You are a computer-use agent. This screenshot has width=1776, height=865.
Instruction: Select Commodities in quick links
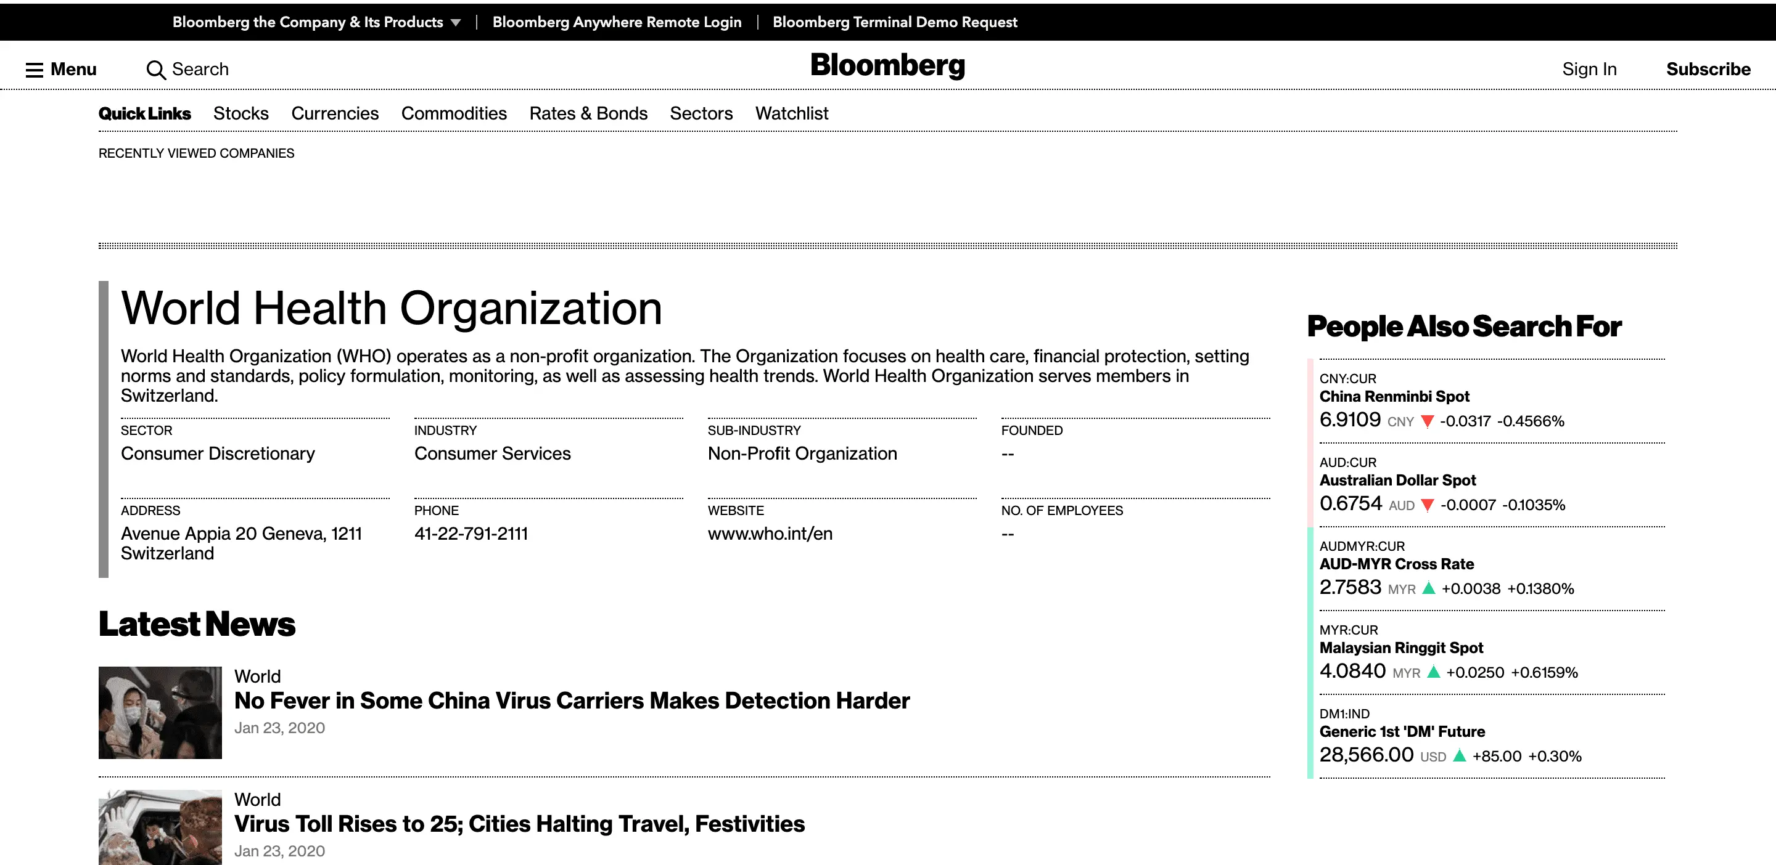pyautogui.click(x=454, y=113)
